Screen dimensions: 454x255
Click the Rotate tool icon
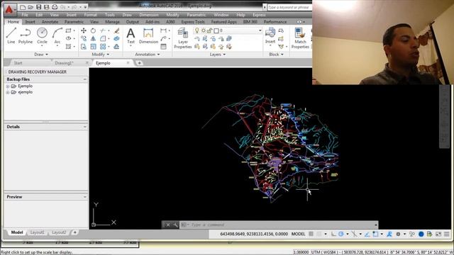93,30
